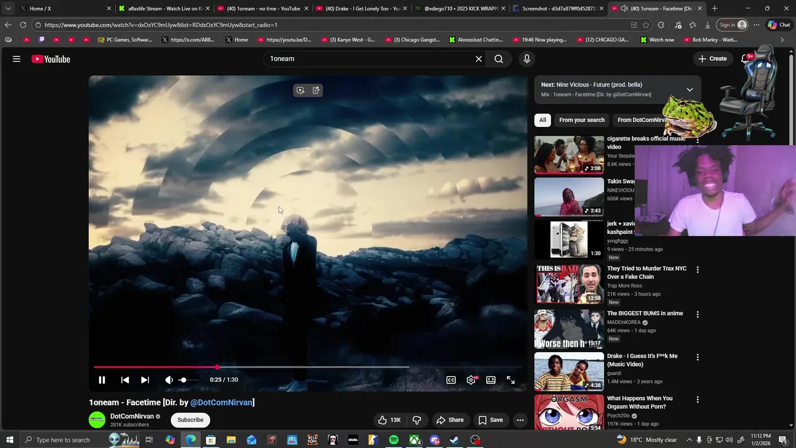Pause the video
The height and width of the screenshot is (448, 796).
coord(102,380)
